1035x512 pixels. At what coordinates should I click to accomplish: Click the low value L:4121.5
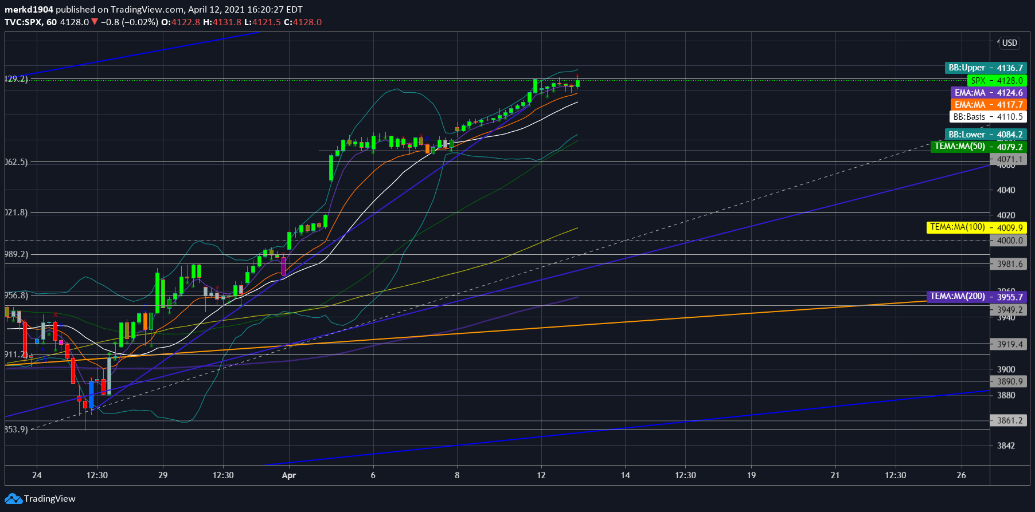pos(263,22)
